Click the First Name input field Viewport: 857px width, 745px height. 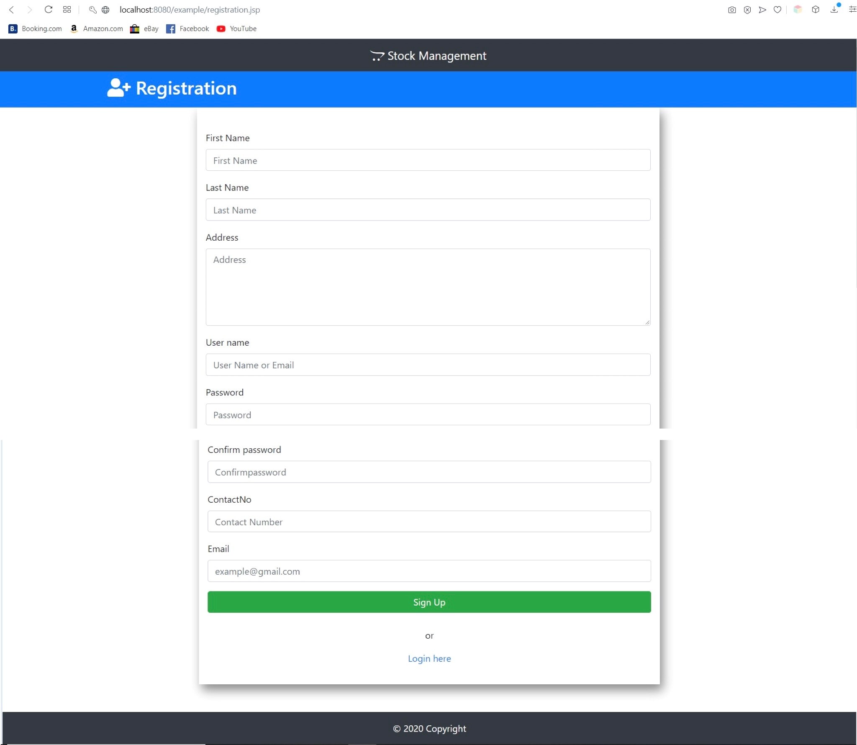(428, 160)
